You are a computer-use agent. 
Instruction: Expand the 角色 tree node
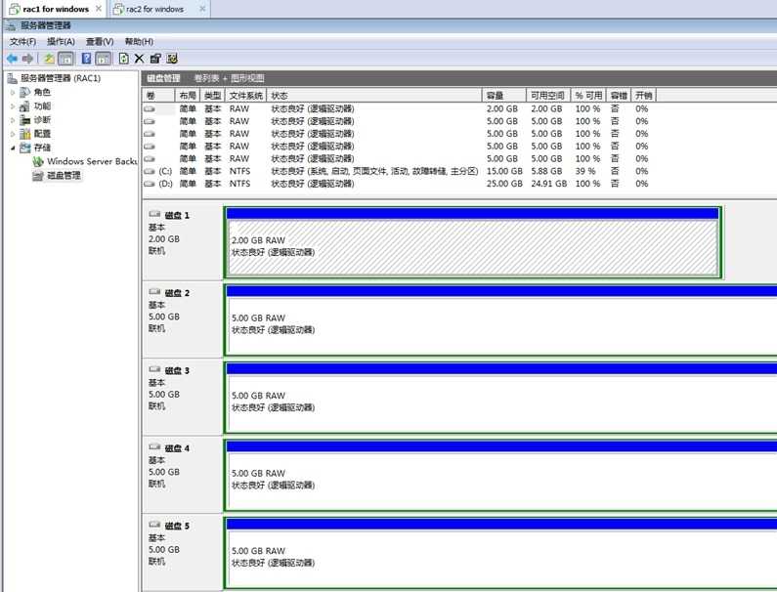pyautogui.click(x=13, y=92)
